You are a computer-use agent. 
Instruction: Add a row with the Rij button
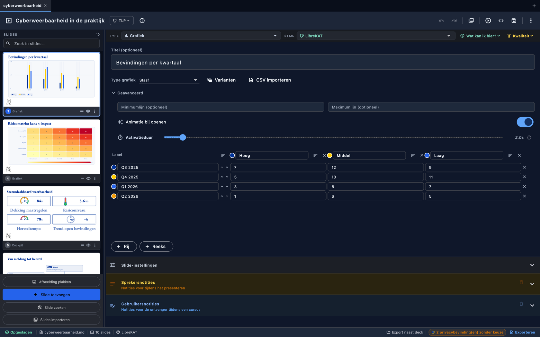(x=124, y=246)
